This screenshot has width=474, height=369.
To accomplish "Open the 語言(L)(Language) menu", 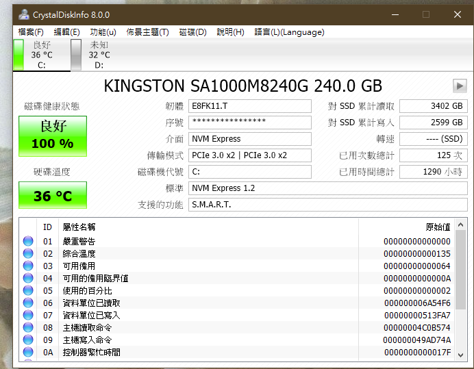I will pyautogui.click(x=289, y=31).
